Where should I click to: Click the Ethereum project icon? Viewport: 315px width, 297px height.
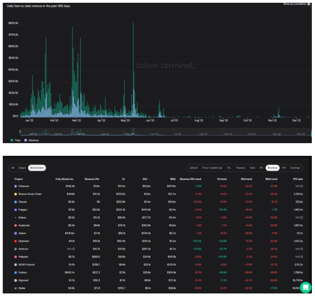click(15, 186)
